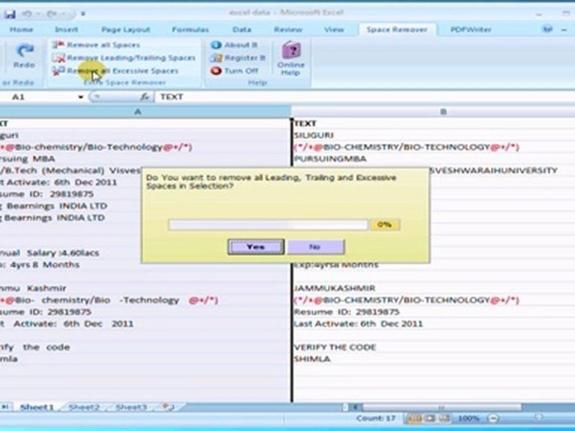Click No in the confirmation dialog
This screenshot has width=575, height=431.
pos(316,247)
